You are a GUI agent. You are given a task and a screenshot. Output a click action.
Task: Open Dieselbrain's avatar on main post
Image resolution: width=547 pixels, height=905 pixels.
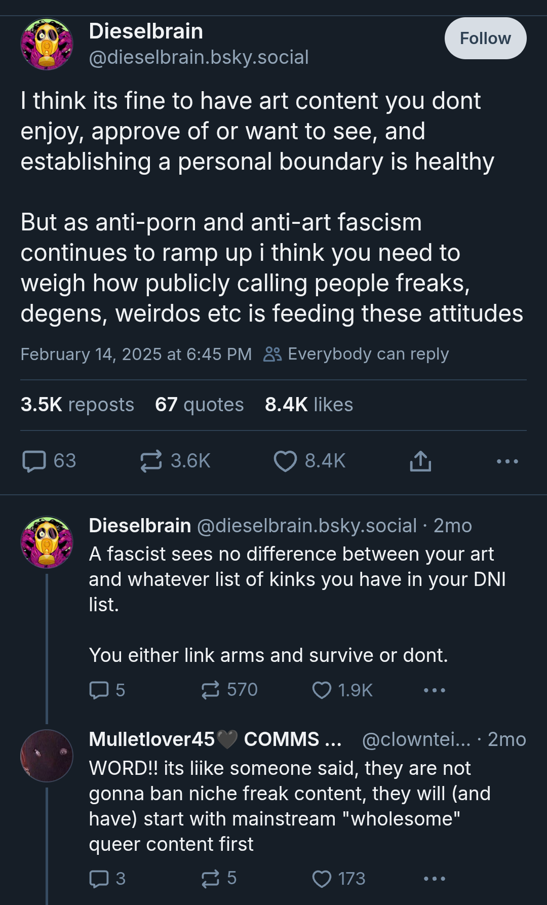coord(47,44)
